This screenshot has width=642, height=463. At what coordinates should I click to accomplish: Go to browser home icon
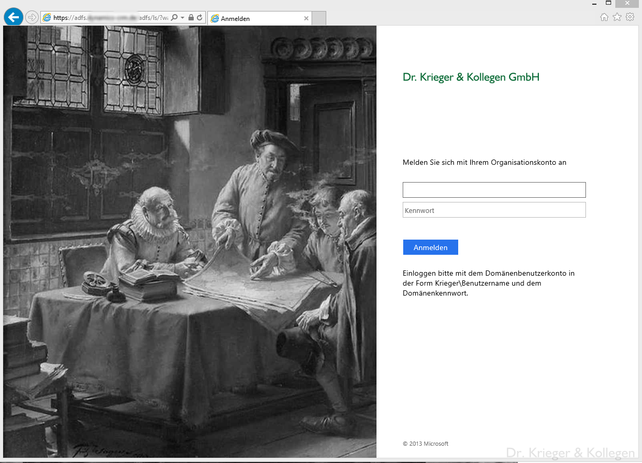pos(604,17)
